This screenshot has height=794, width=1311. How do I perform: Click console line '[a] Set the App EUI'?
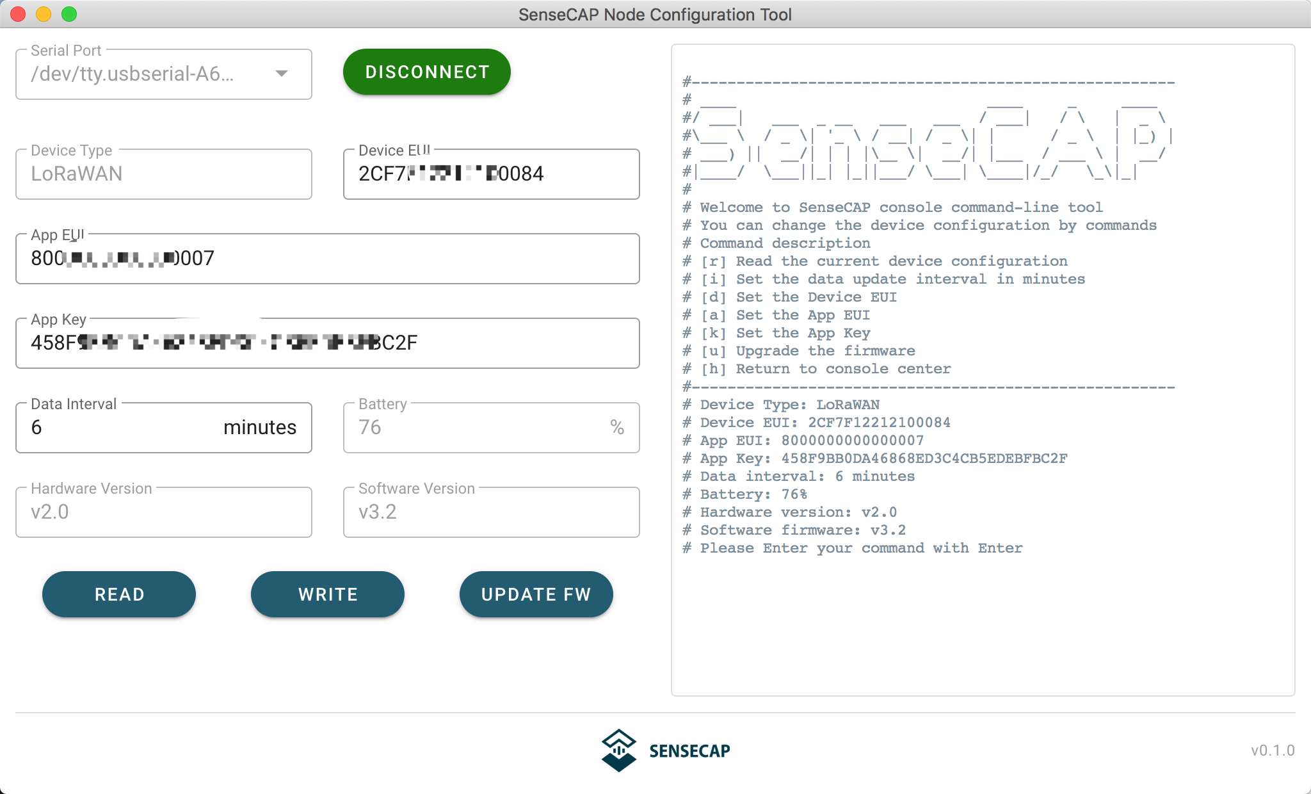[776, 315]
